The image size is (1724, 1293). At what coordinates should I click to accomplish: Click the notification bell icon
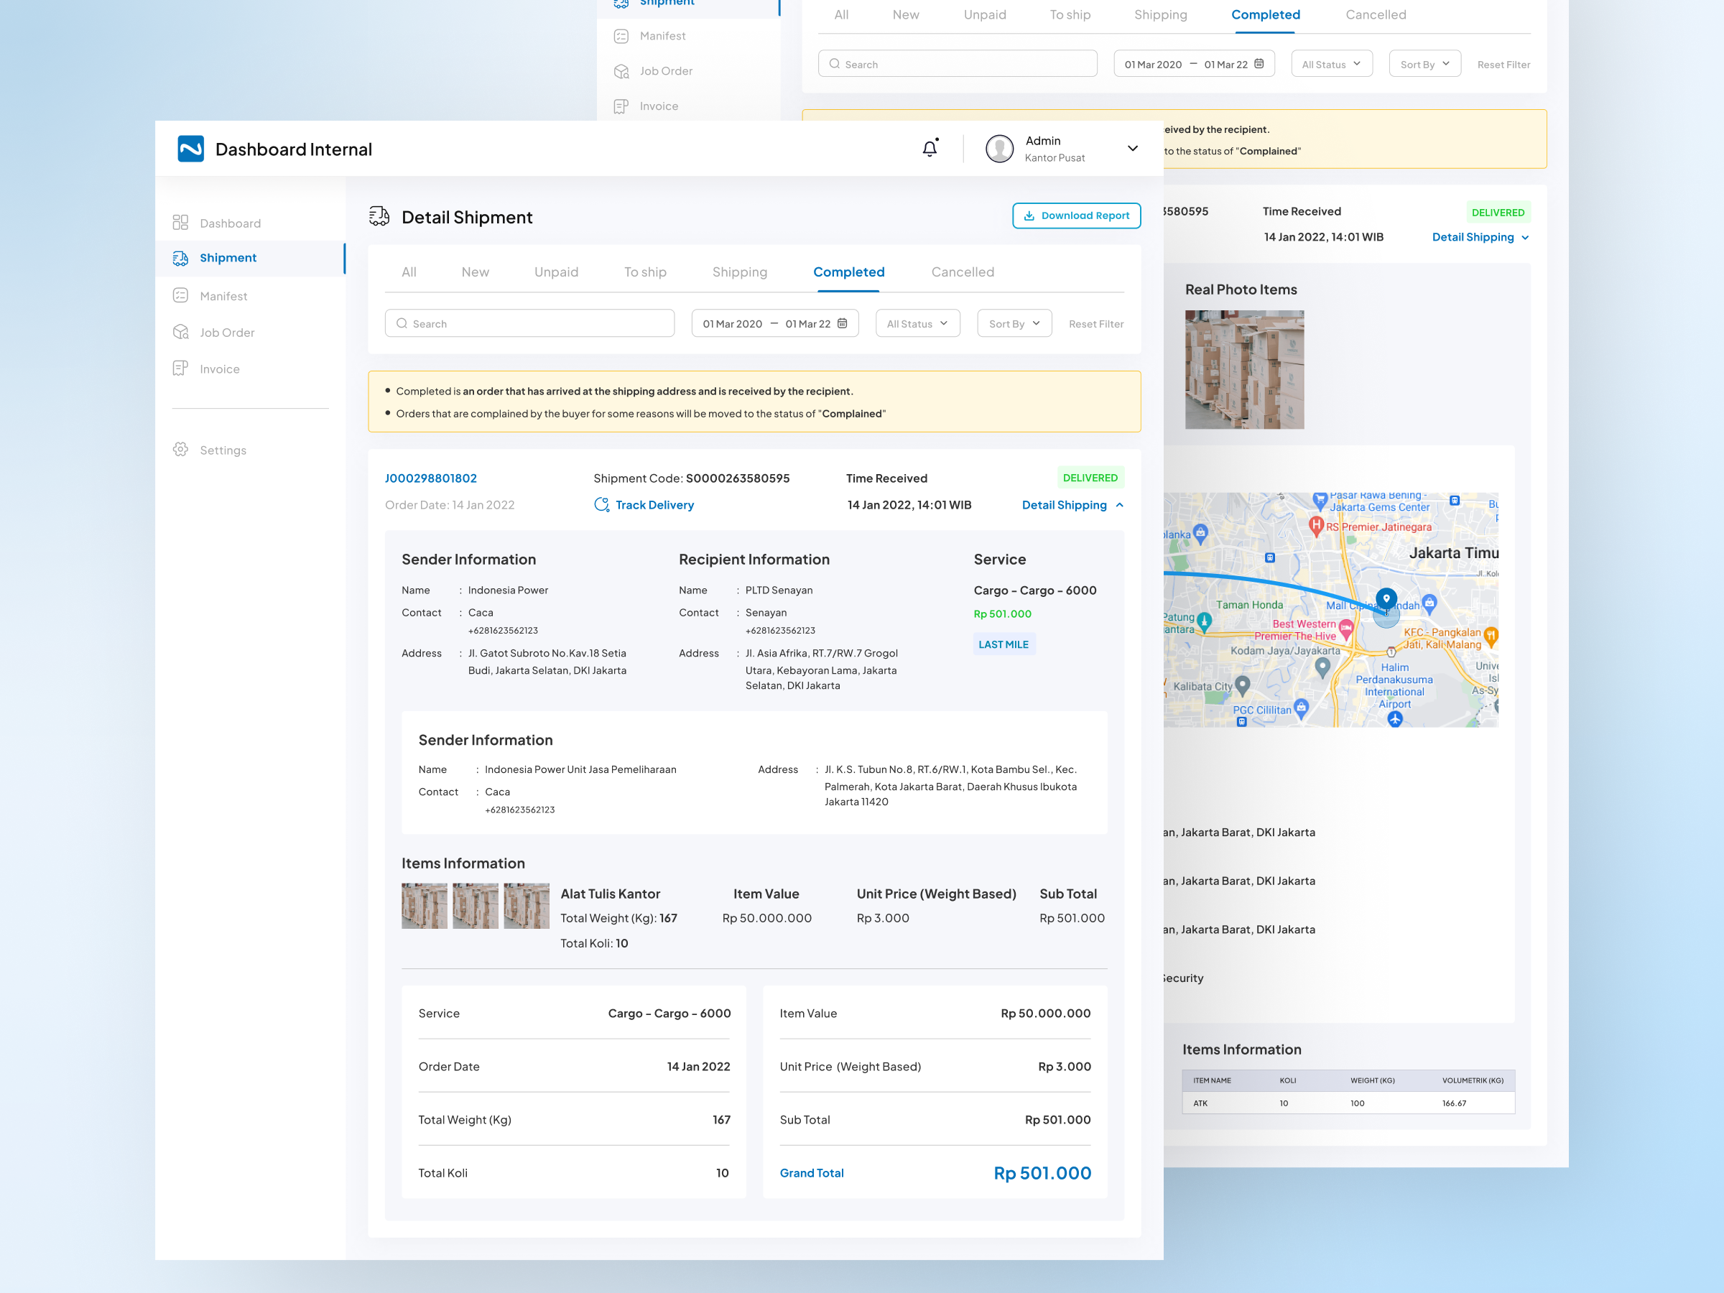pos(930,148)
